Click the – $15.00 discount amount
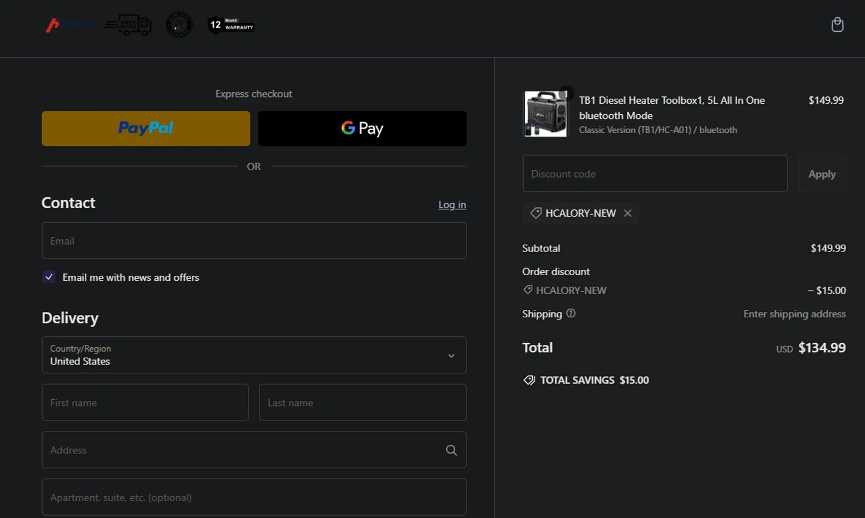Viewport: 865px width, 518px height. pyautogui.click(x=826, y=290)
